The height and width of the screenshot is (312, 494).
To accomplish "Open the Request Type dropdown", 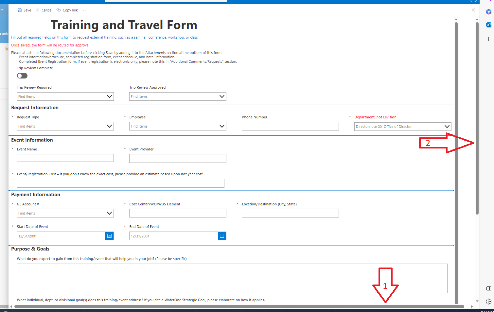I will [109, 126].
